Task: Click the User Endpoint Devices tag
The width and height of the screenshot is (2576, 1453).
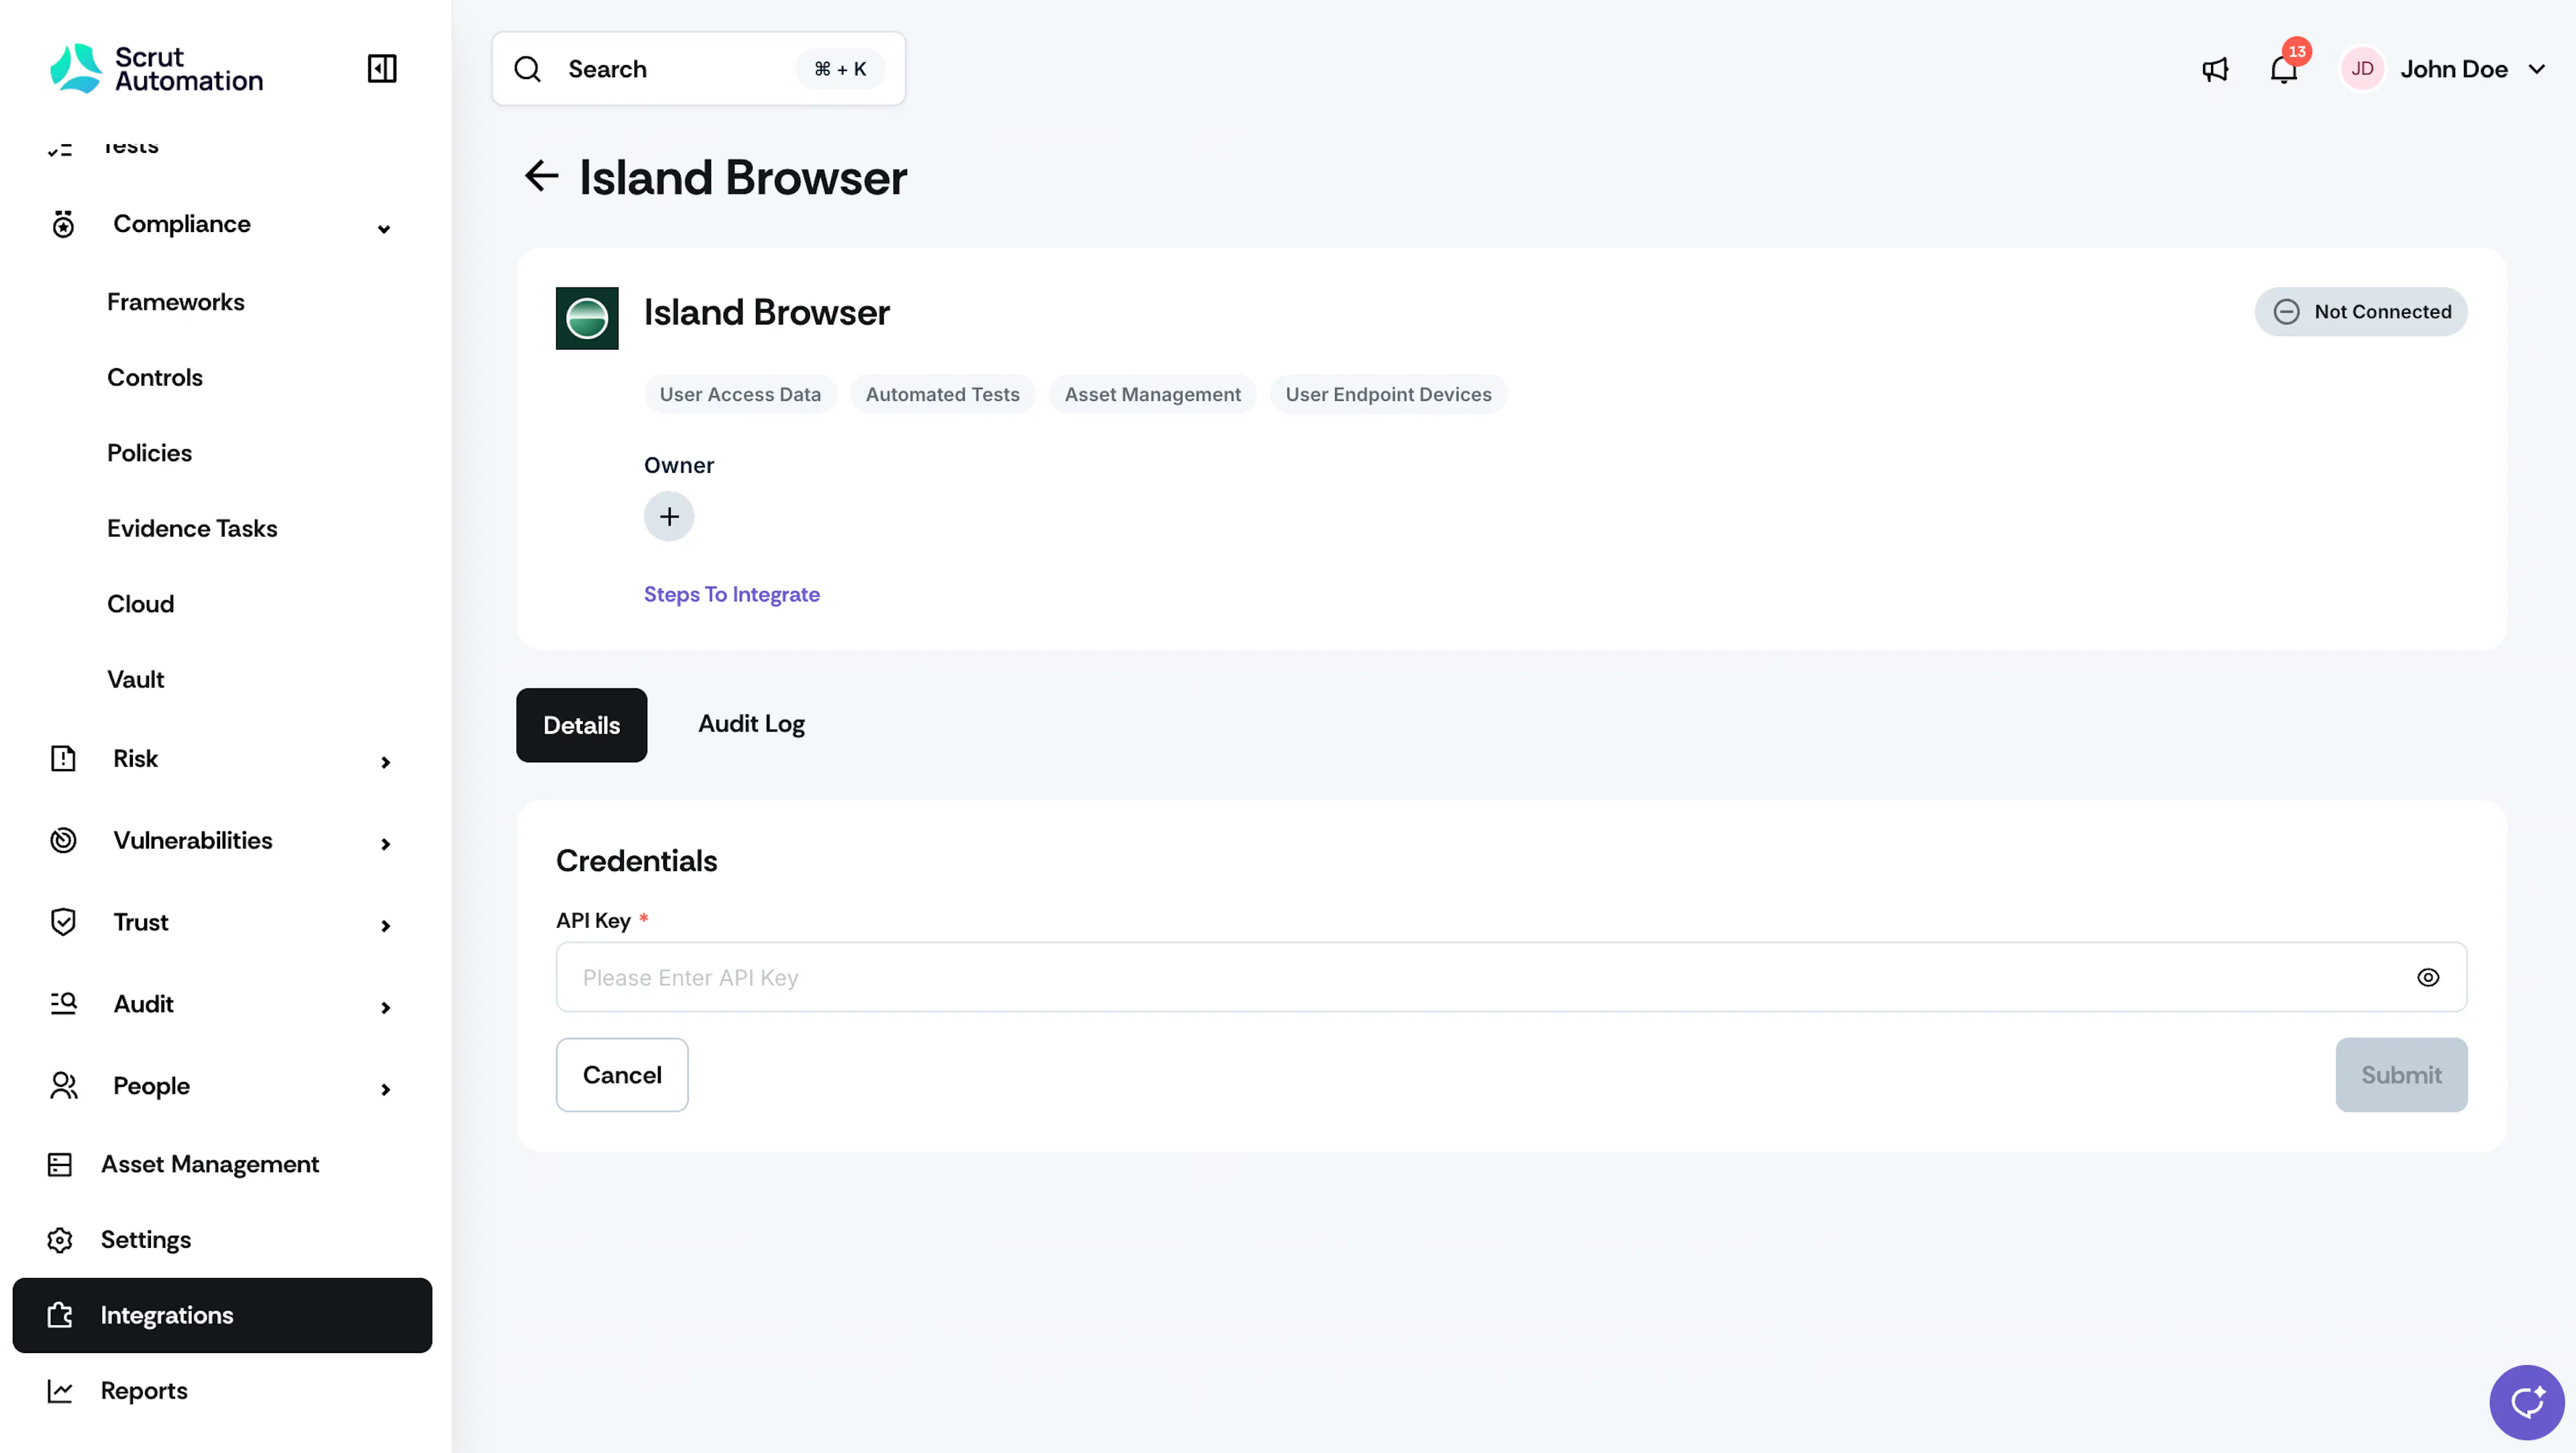Action: tap(1388, 395)
